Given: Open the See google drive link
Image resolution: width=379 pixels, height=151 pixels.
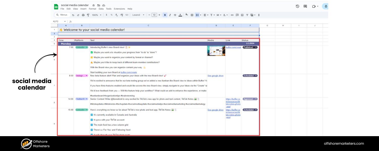Looking at the screenshot, I should (216, 75).
